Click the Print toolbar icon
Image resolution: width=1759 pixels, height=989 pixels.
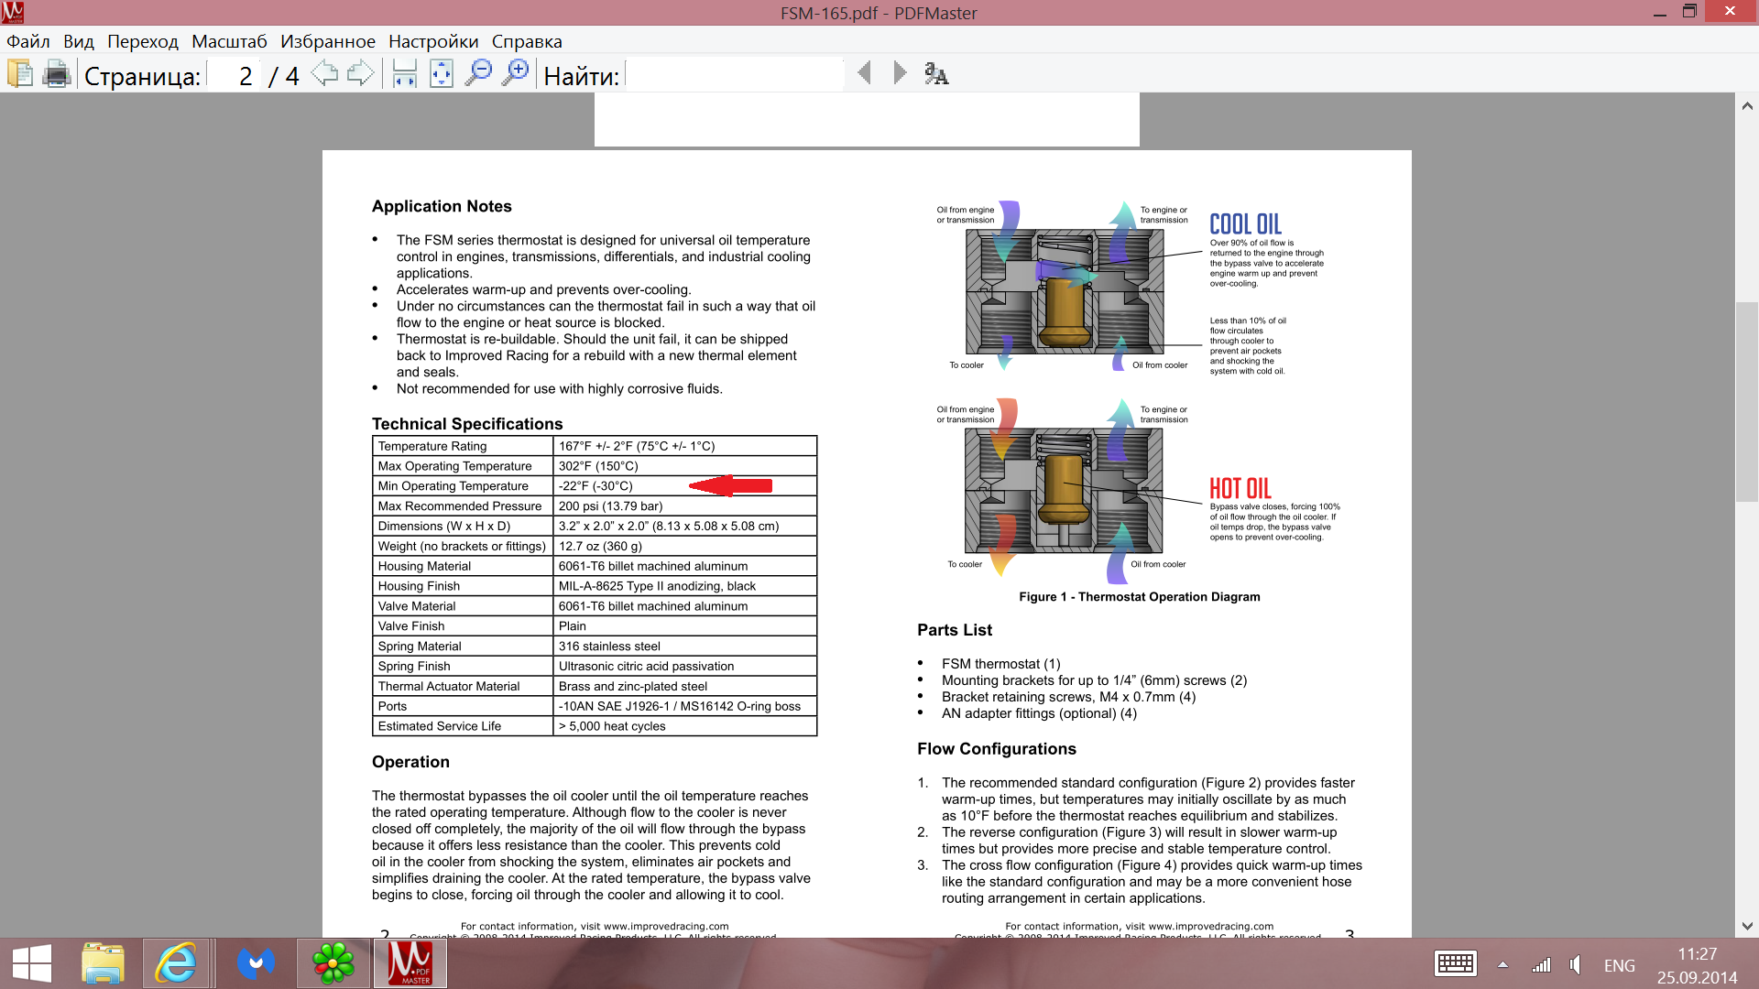click(57, 73)
